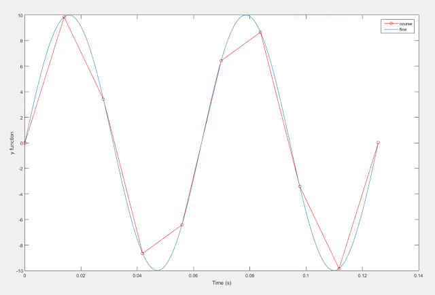Click the y-axis tick label 8
The width and height of the screenshot is (435, 295).
(21, 41)
